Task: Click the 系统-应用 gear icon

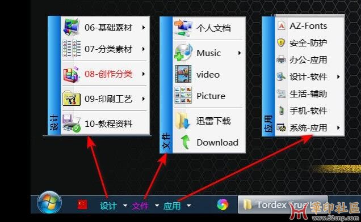Action: (x=281, y=127)
